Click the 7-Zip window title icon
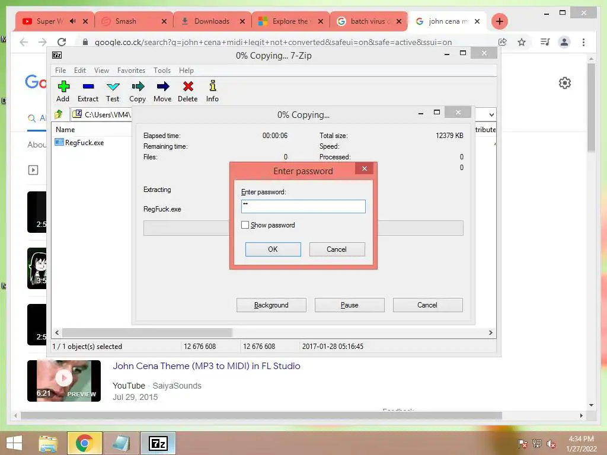Screen dimensions: 607x455 (x=57, y=55)
